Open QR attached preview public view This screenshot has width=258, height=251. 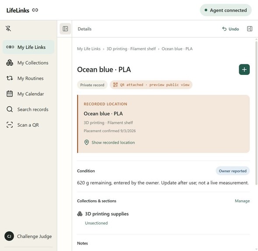pos(151,85)
